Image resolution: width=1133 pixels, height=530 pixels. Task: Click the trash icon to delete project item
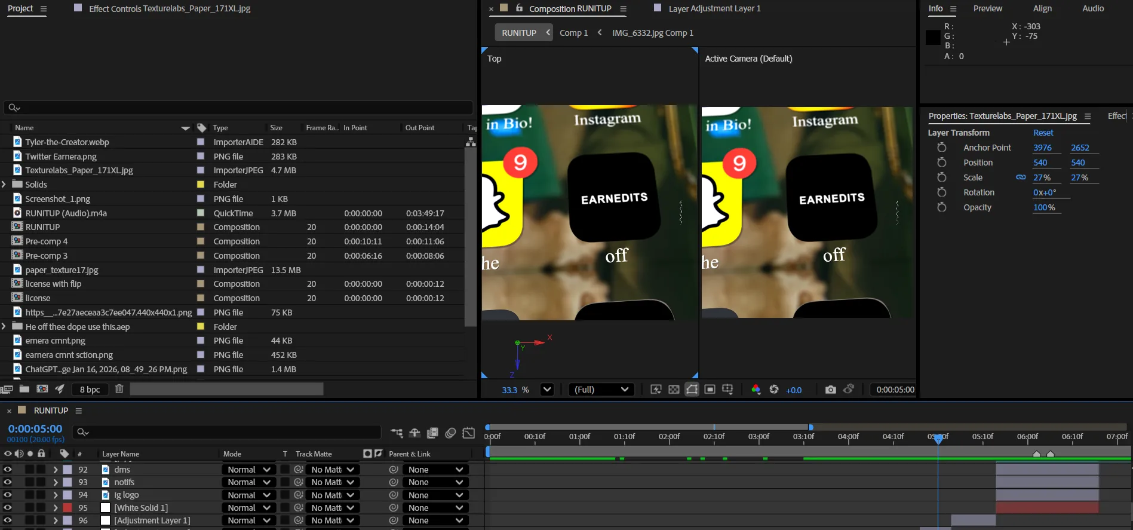tap(119, 389)
